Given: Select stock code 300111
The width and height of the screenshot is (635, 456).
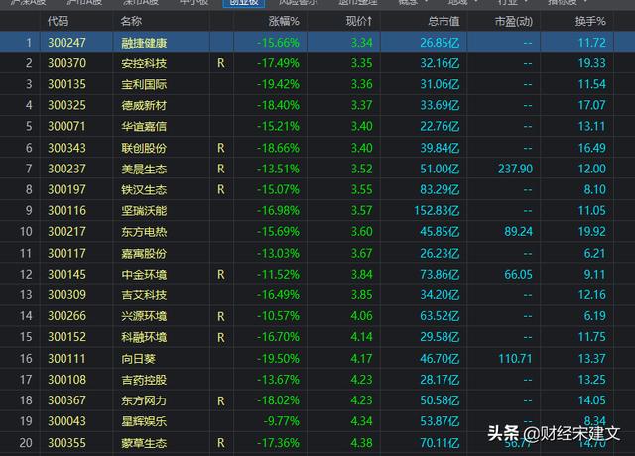Looking at the screenshot, I should click(66, 359).
